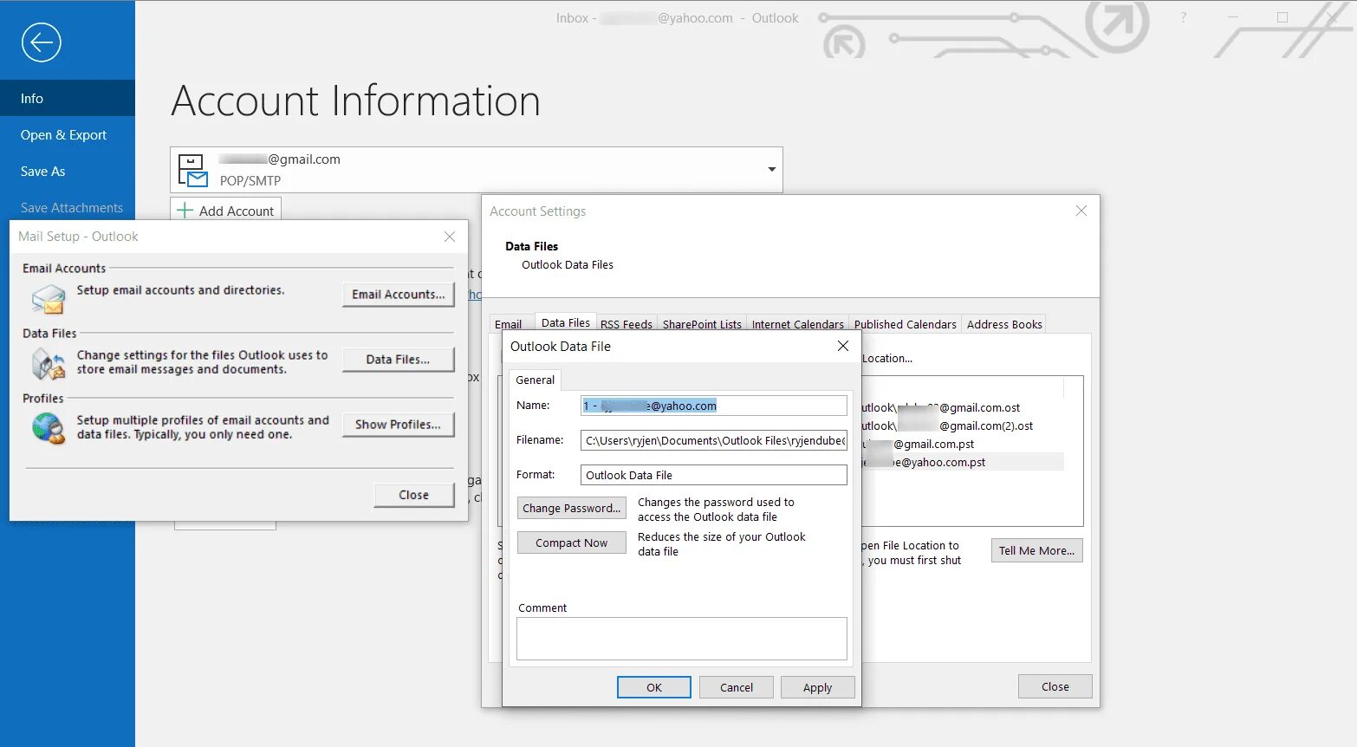Click the Add Account button
Screen dimensions: 1357x747
click(226, 211)
